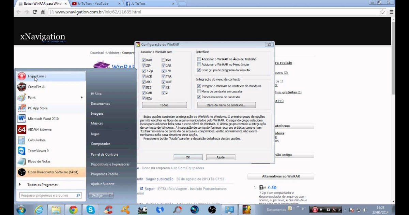Click Chrome taskbar icon
Viewport: 409px width, 215px height.
73,210
